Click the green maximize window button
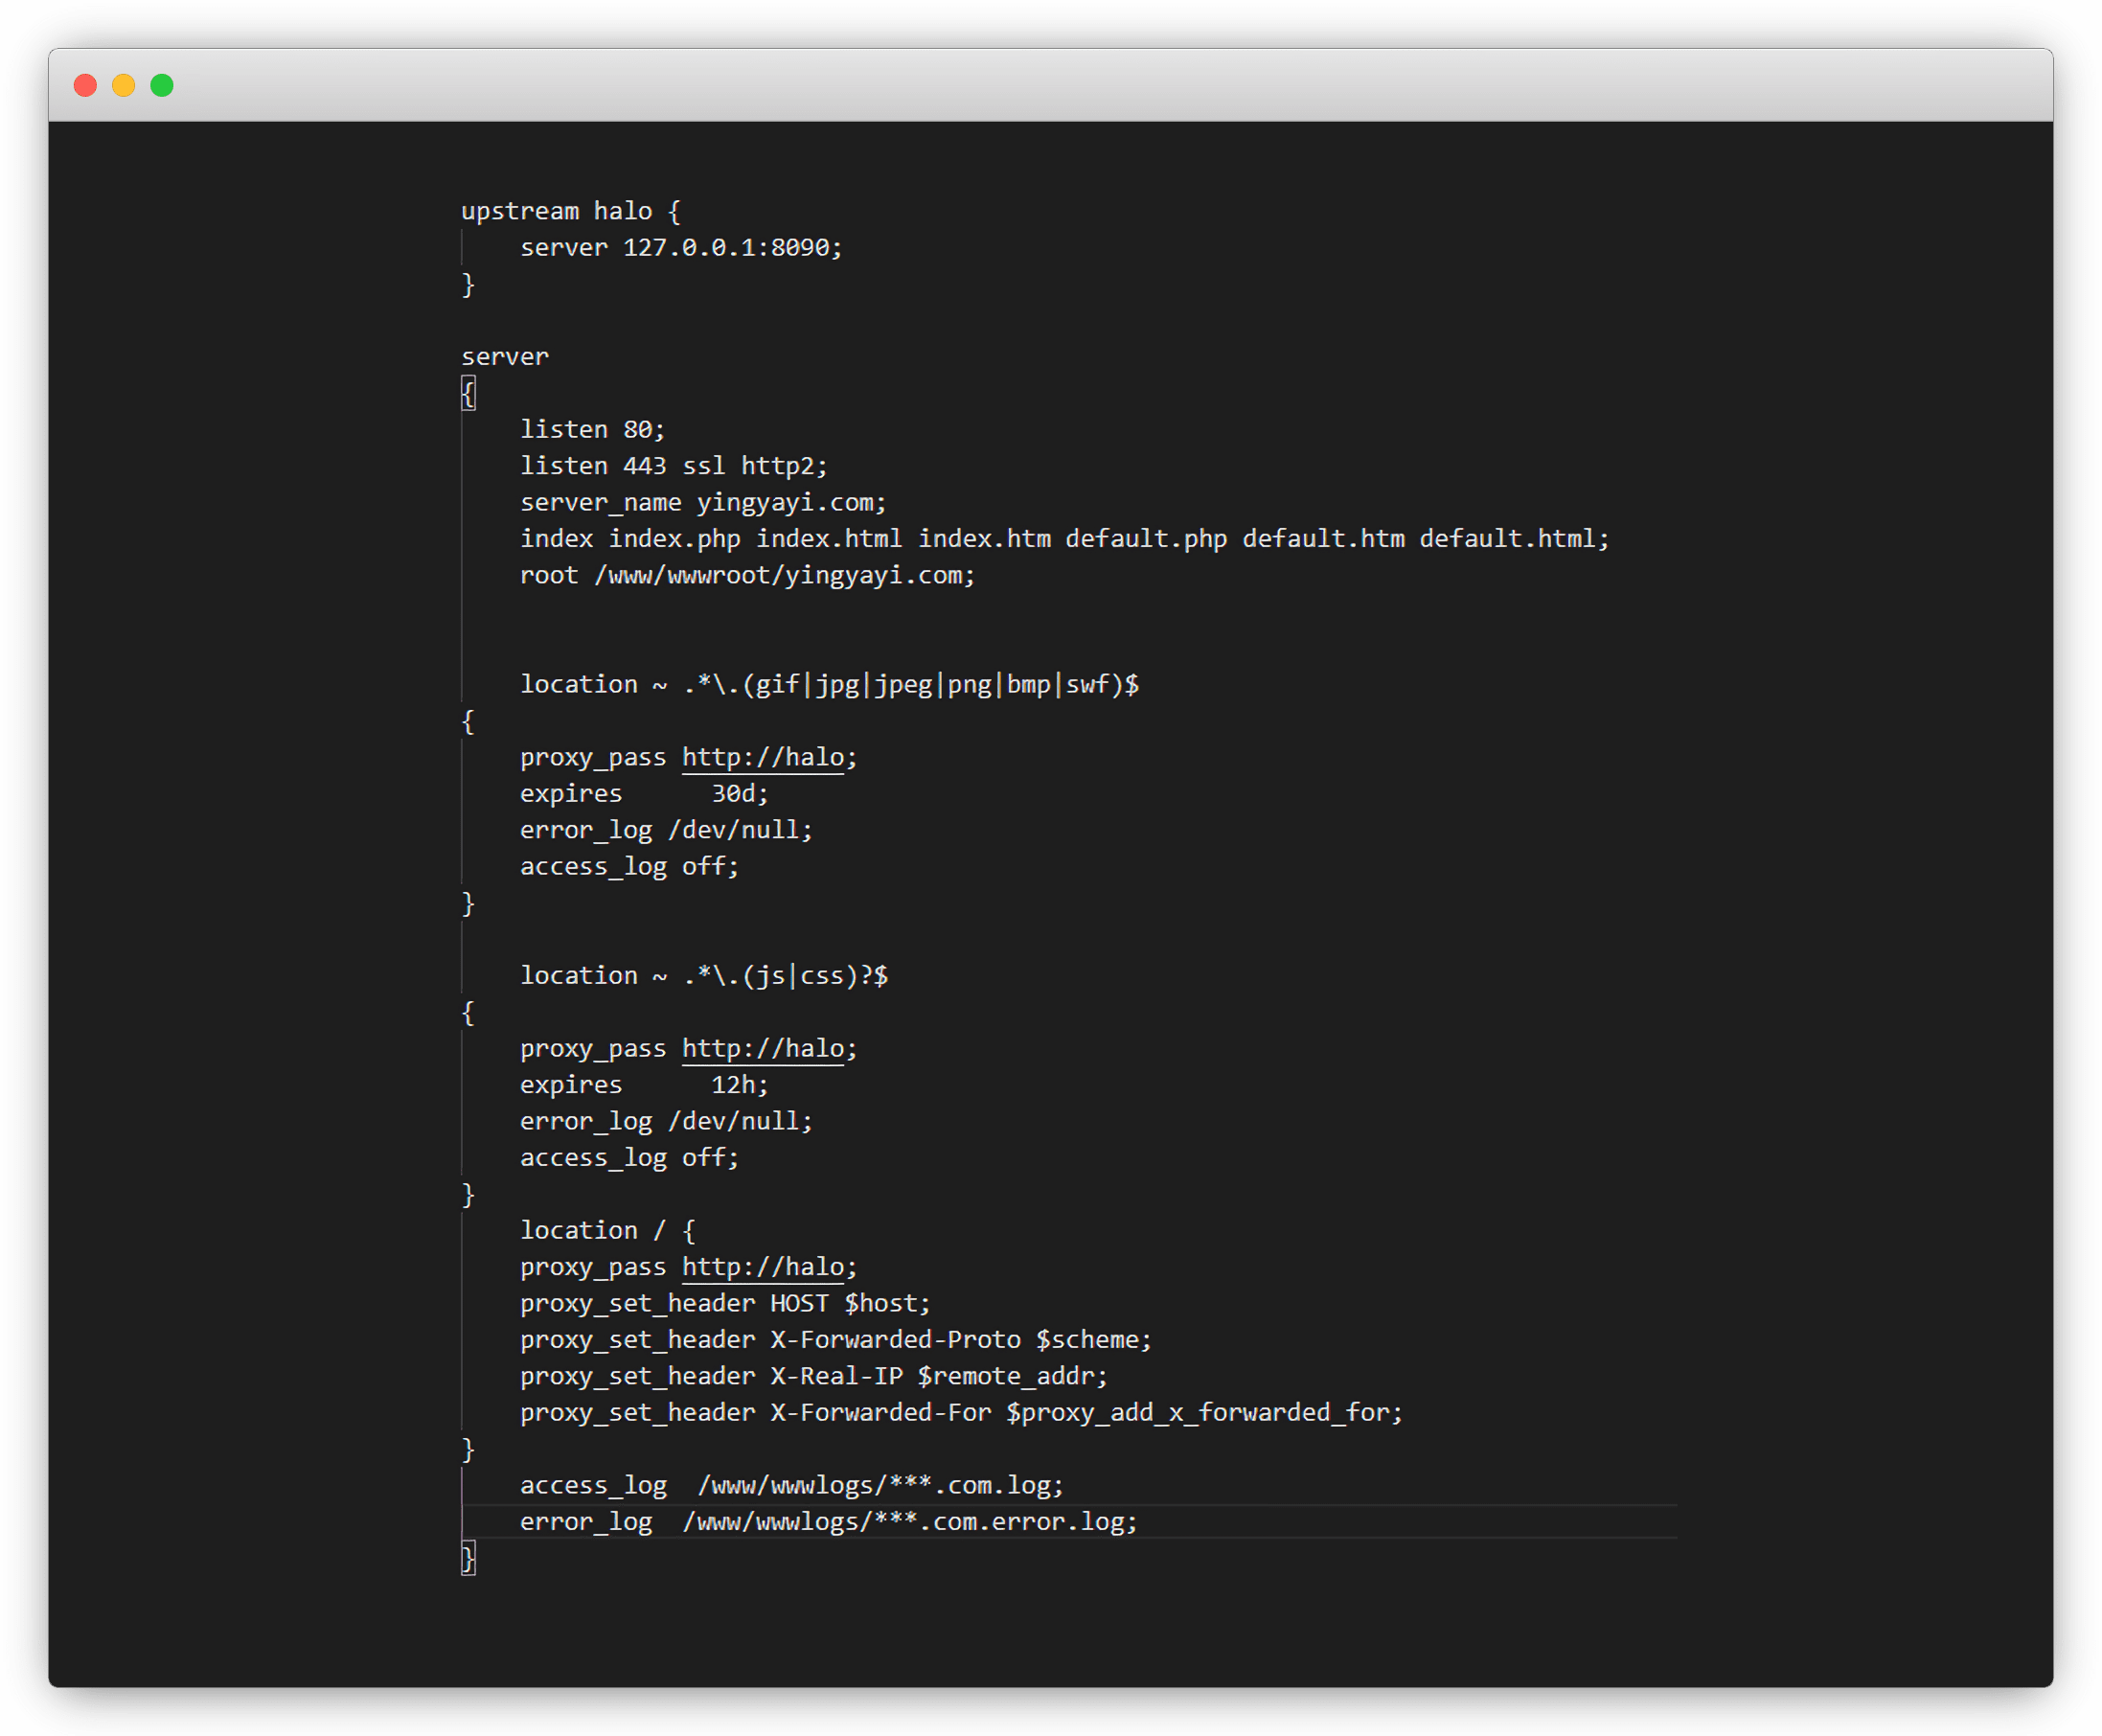The image size is (2102, 1736). [x=162, y=85]
